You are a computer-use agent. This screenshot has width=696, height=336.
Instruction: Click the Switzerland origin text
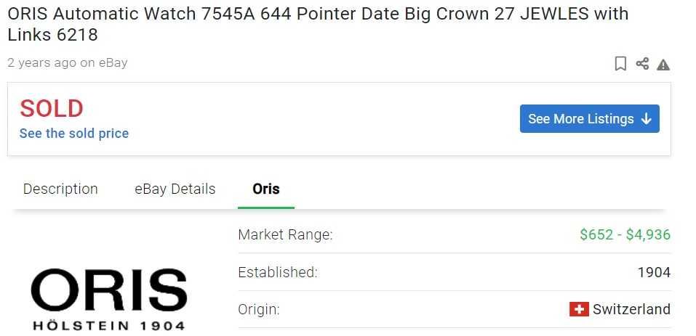point(631,309)
